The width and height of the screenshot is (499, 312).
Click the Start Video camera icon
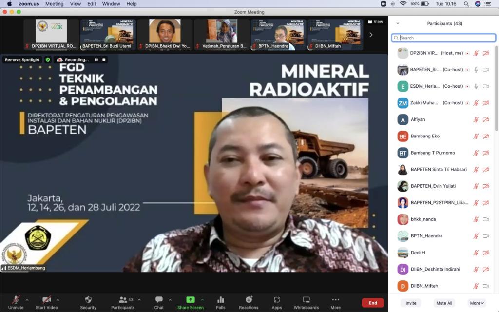pos(46,300)
